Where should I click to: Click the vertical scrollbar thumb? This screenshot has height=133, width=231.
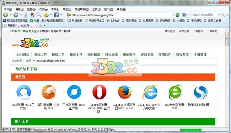[227, 39]
